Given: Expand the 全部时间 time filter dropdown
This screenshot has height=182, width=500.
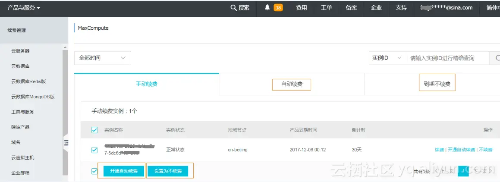Looking at the screenshot, I should [102, 58].
